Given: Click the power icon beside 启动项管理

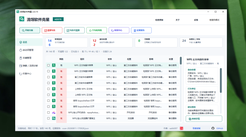Looking at the screenshot, I should pos(20,50).
